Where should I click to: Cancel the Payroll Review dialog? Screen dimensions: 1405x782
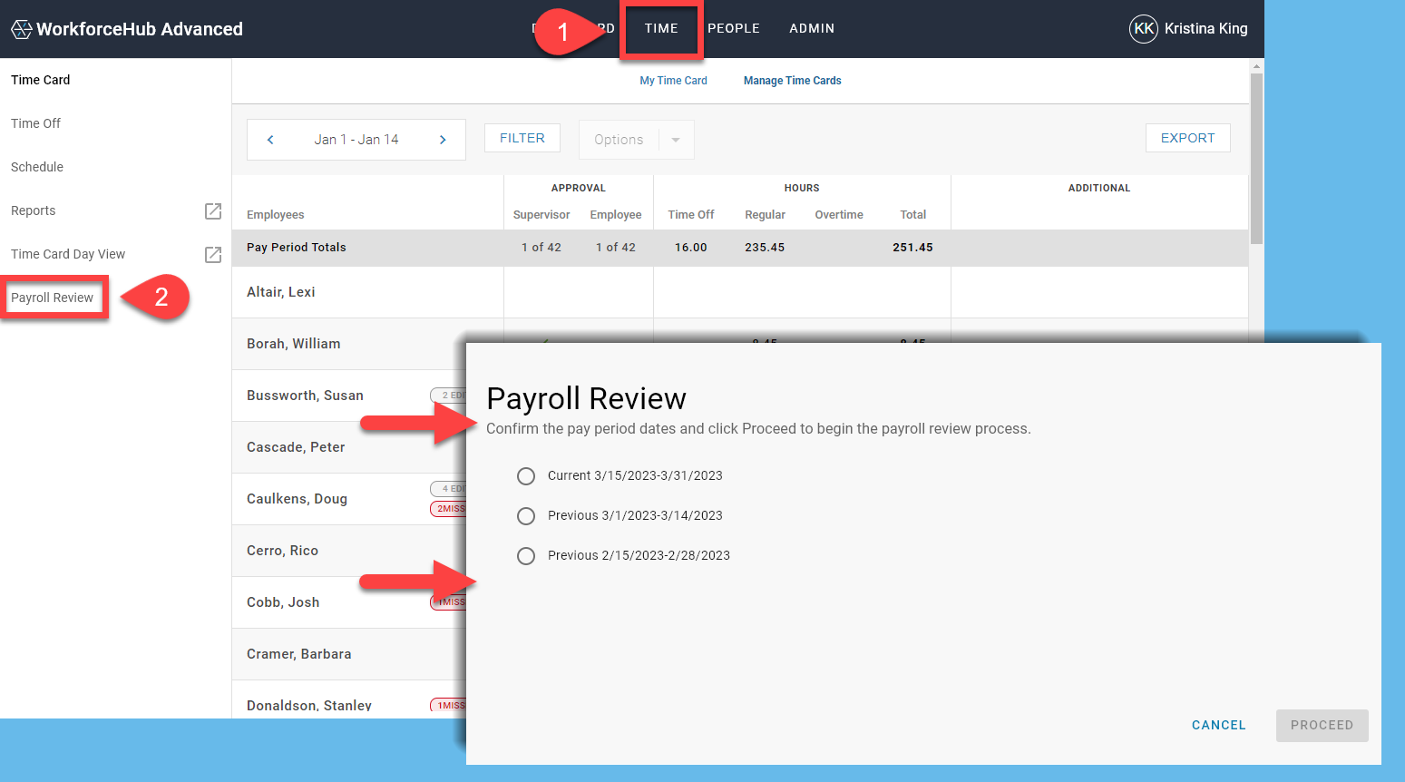(x=1218, y=725)
